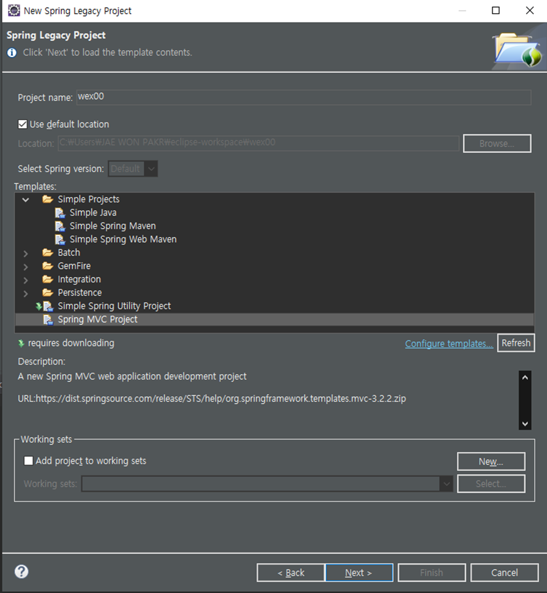Expand the Batch templates node

pos(26,253)
